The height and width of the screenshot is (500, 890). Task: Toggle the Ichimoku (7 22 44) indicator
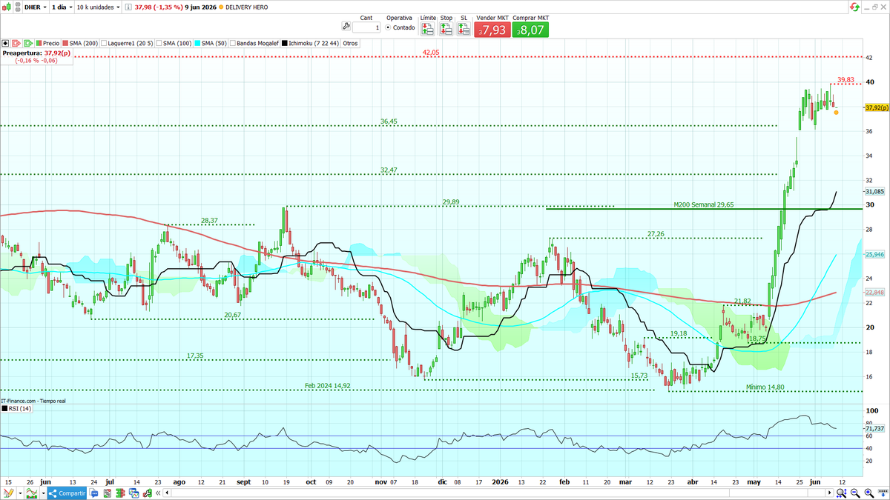coord(311,43)
